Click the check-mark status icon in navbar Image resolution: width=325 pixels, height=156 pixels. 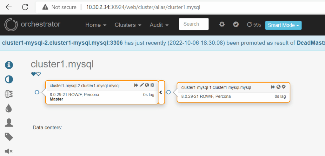236,25
